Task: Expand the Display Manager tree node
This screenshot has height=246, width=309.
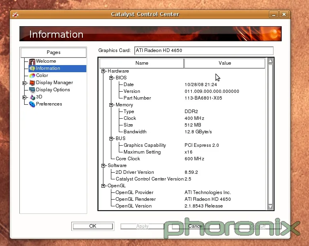Action: click(x=25, y=83)
